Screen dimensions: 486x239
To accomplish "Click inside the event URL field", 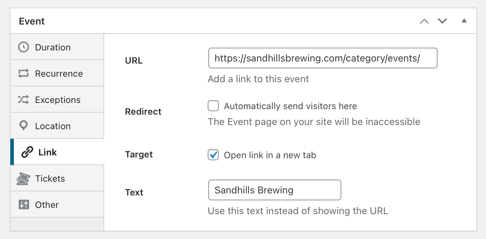I will pyautogui.click(x=322, y=58).
